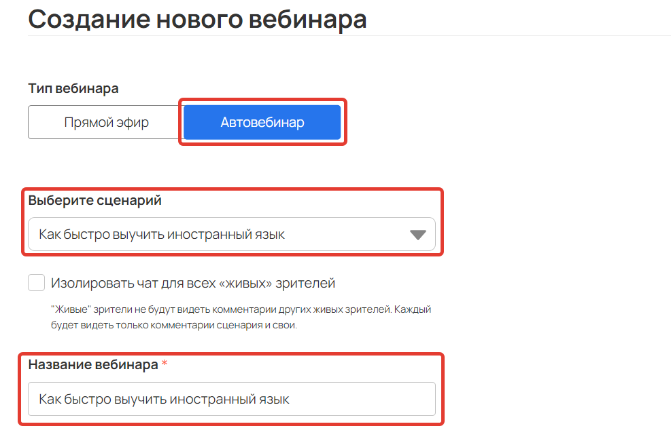The width and height of the screenshot is (671, 441).
Task: Open the "Выберите сценарий" combo box
Action: (x=232, y=234)
